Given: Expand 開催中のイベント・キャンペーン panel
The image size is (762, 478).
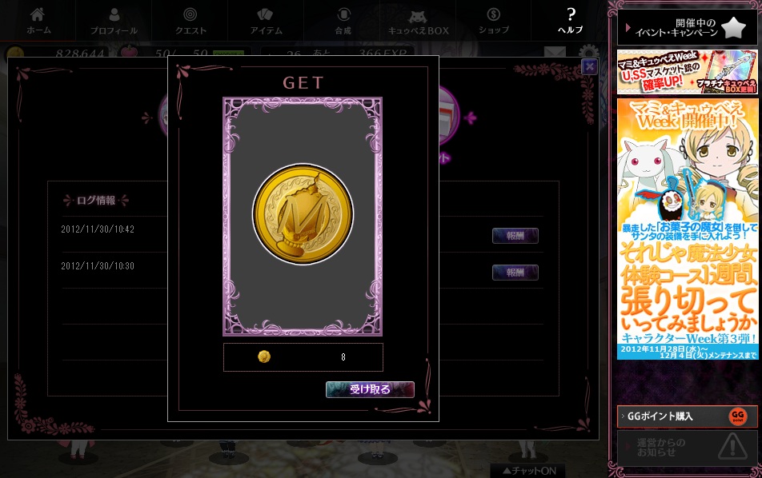Looking at the screenshot, I should tap(687, 28).
